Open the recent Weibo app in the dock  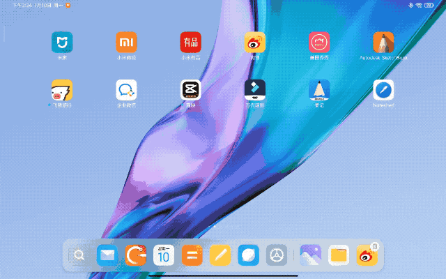click(x=367, y=255)
